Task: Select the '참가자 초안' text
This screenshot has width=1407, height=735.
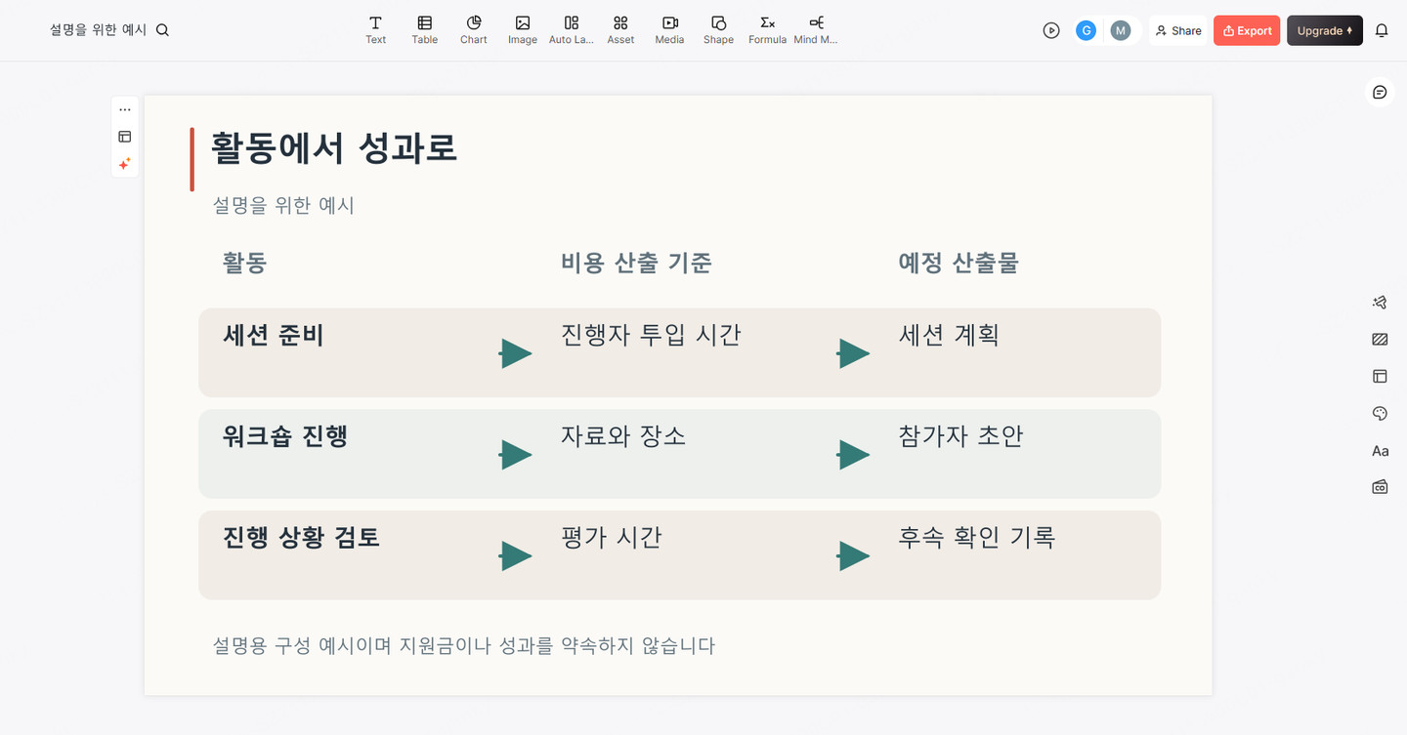Action: [960, 436]
